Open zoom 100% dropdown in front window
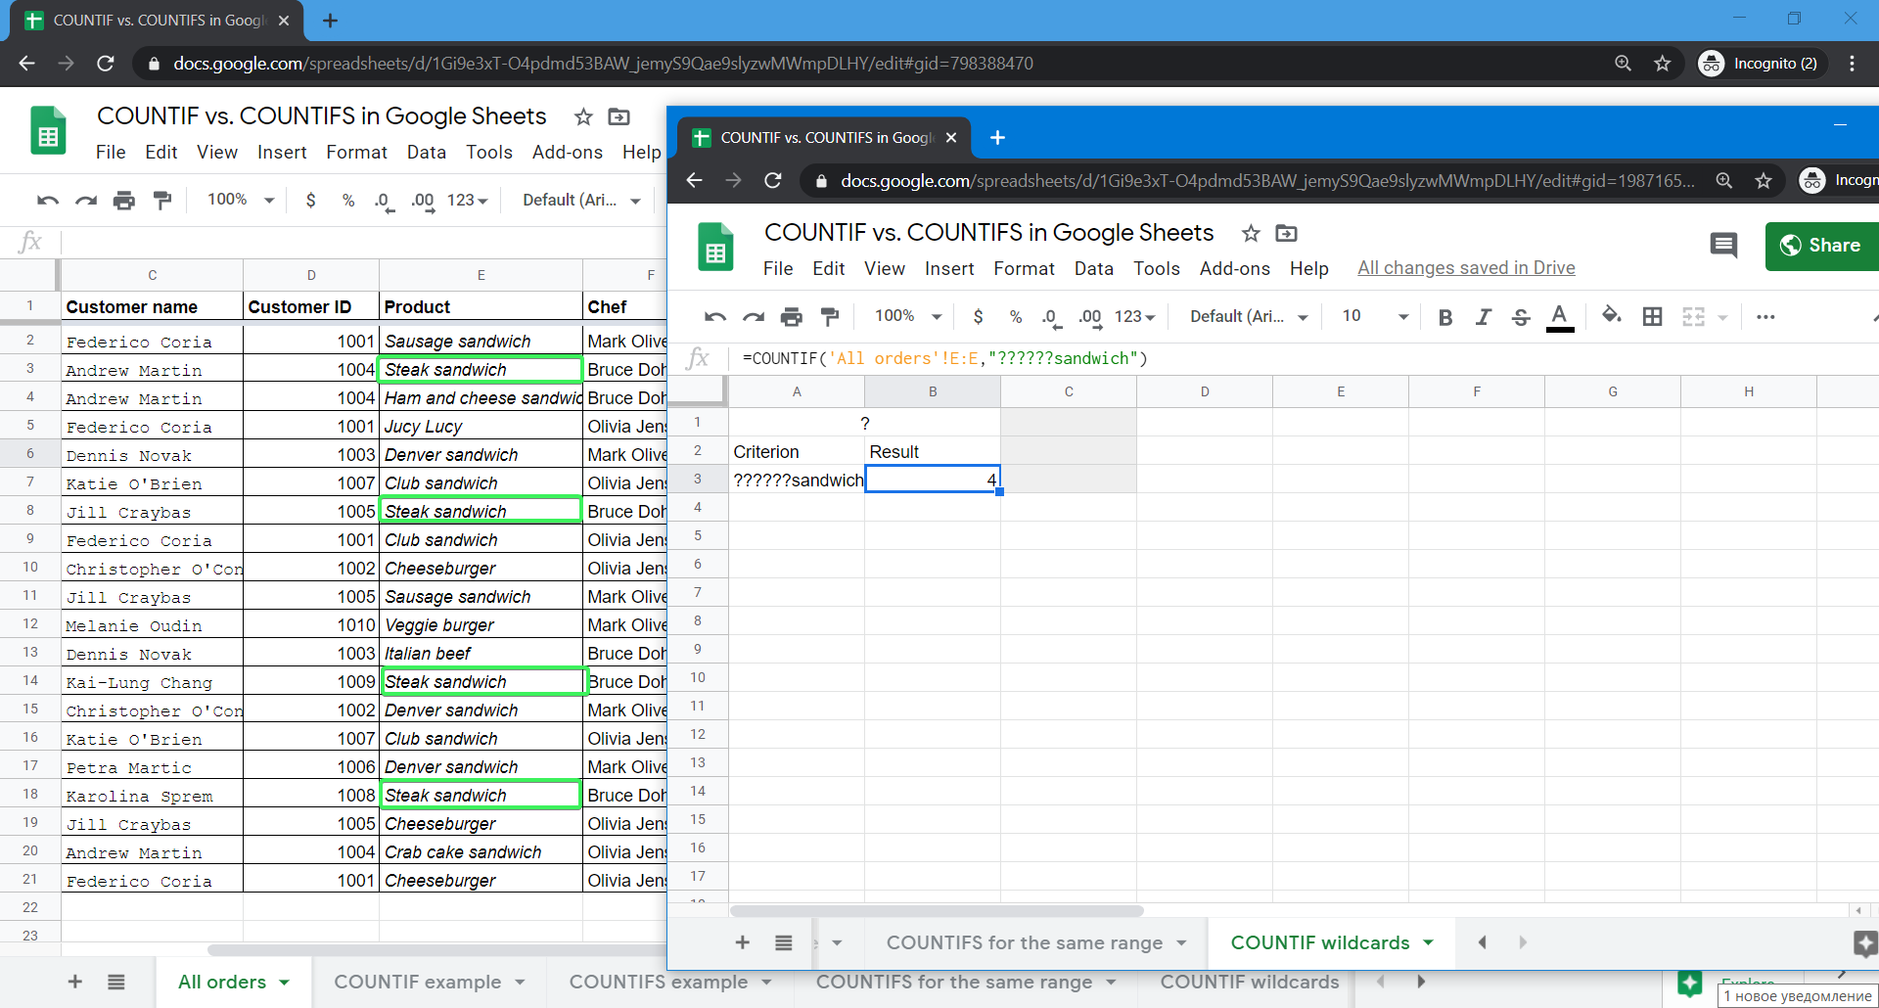This screenshot has width=1879, height=1008. click(x=907, y=316)
